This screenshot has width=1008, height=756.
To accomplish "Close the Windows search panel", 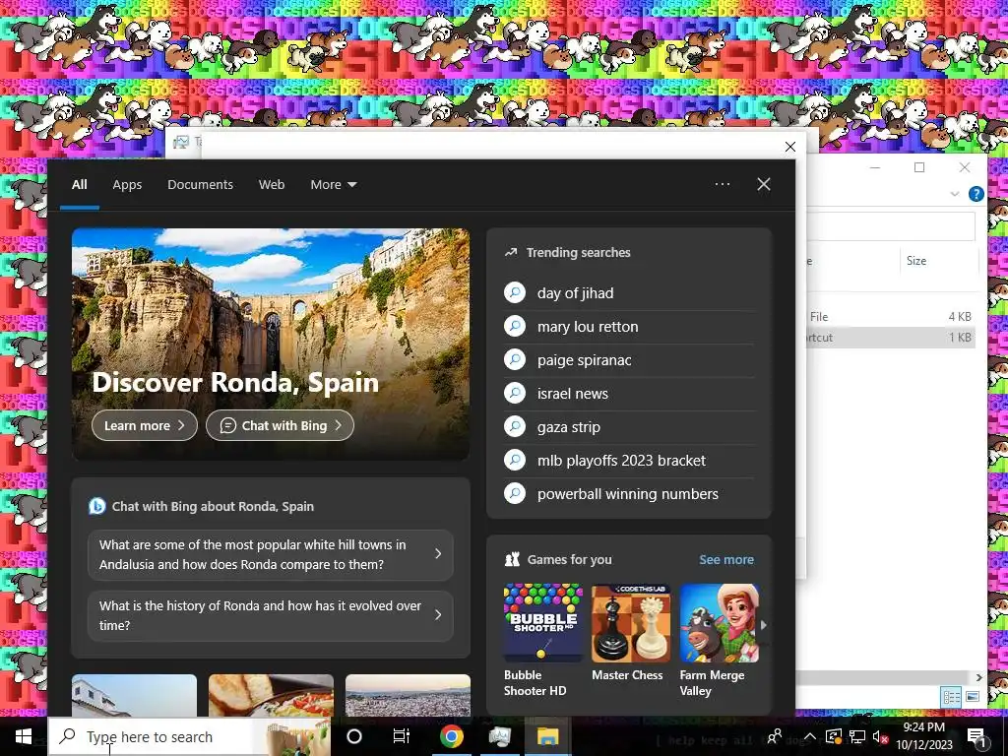I will click(764, 184).
